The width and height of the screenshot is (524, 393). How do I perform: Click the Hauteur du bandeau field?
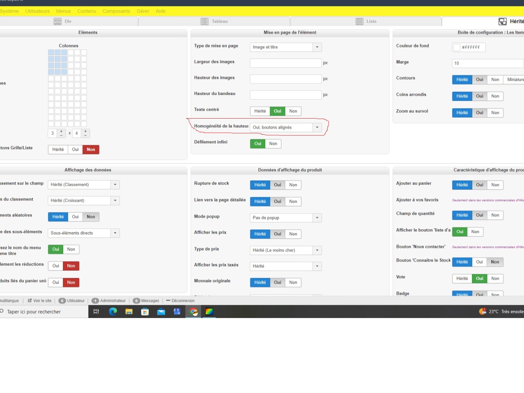[286, 95]
